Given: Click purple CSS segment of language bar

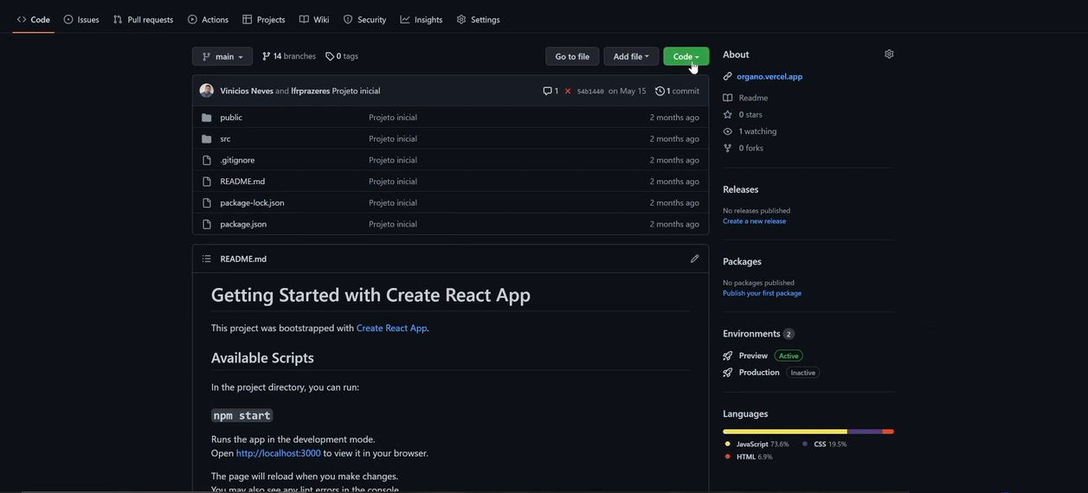Looking at the screenshot, I should [x=865, y=432].
